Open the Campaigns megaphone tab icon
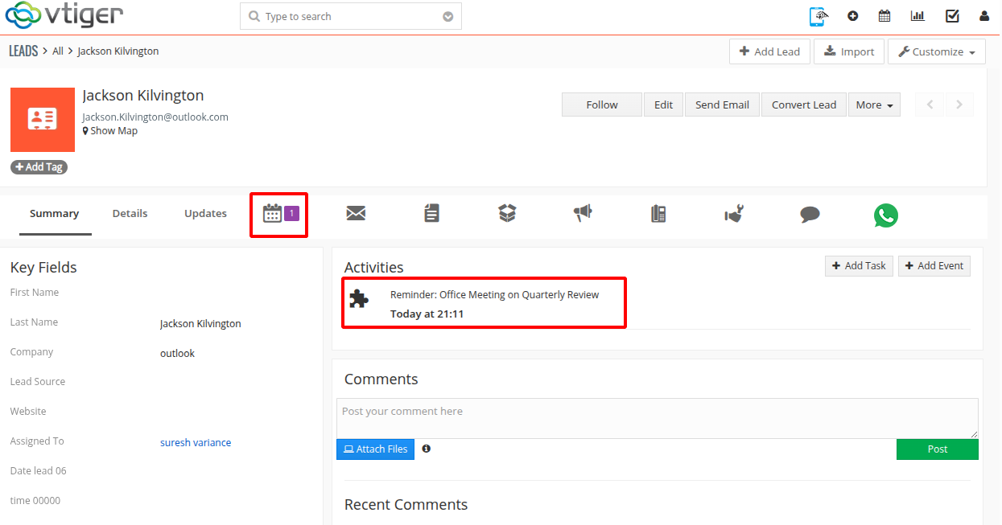Viewport: 1002px width, 525px height. point(583,213)
